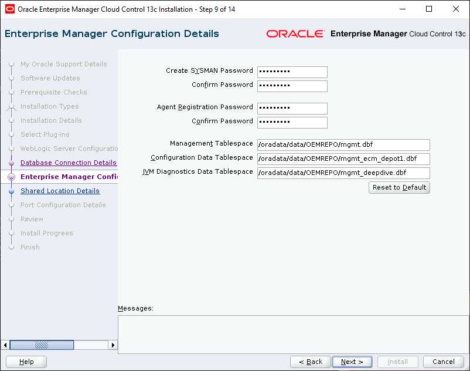Click the JVM Diagnostics Data Tablespace label
Image resolution: width=470 pixels, height=371 pixels.
point(197,171)
